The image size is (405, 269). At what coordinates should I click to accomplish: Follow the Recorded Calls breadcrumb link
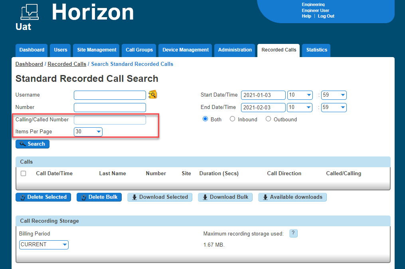[67, 64]
